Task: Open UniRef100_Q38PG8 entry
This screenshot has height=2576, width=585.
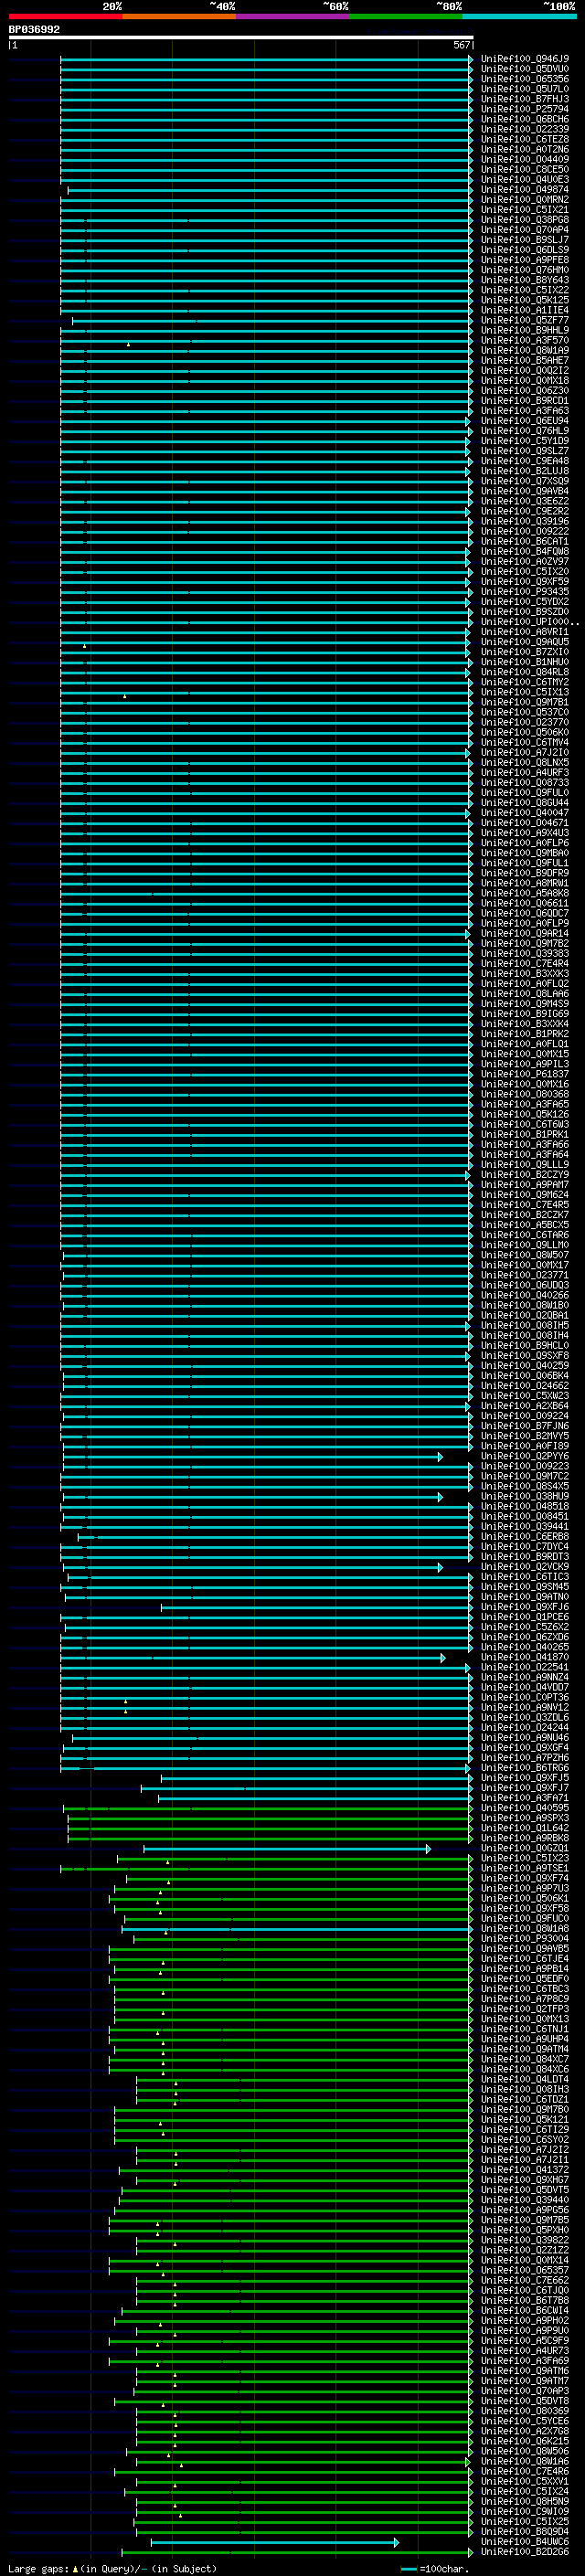Action: click(525, 220)
